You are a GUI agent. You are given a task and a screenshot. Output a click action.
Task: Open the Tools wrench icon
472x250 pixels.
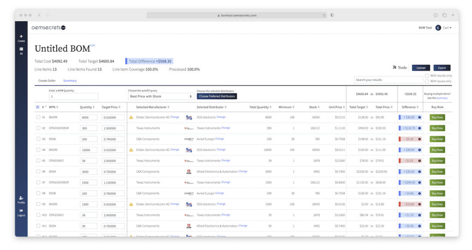pyautogui.click(x=395, y=67)
